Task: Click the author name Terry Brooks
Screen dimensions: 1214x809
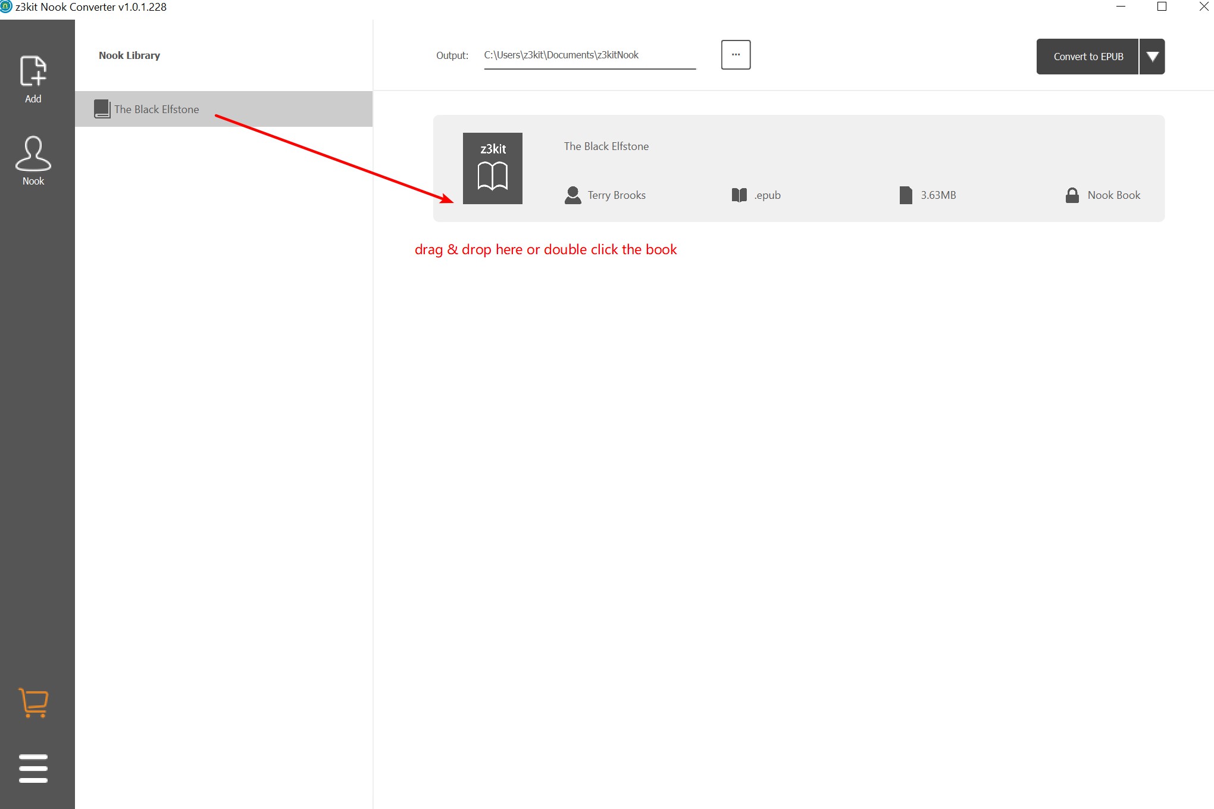Action: [x=617, y=195]
